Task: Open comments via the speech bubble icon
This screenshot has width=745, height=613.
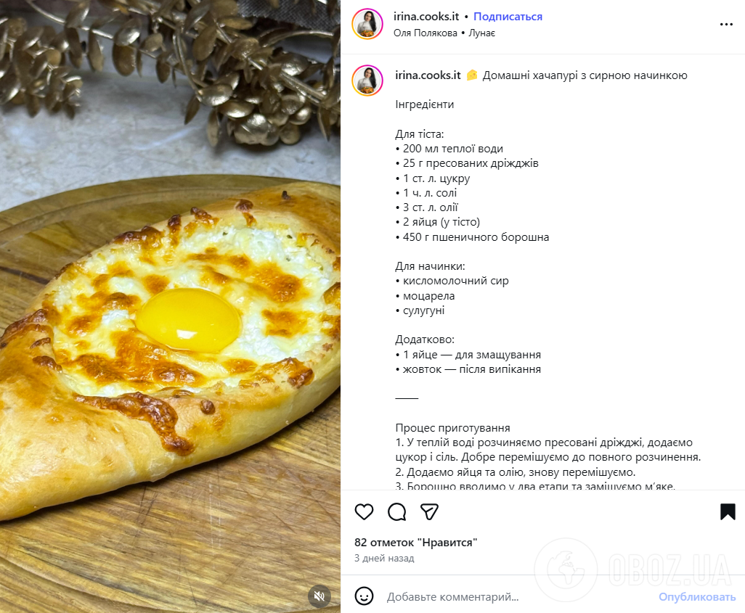Action: click(x=396, y=512)
